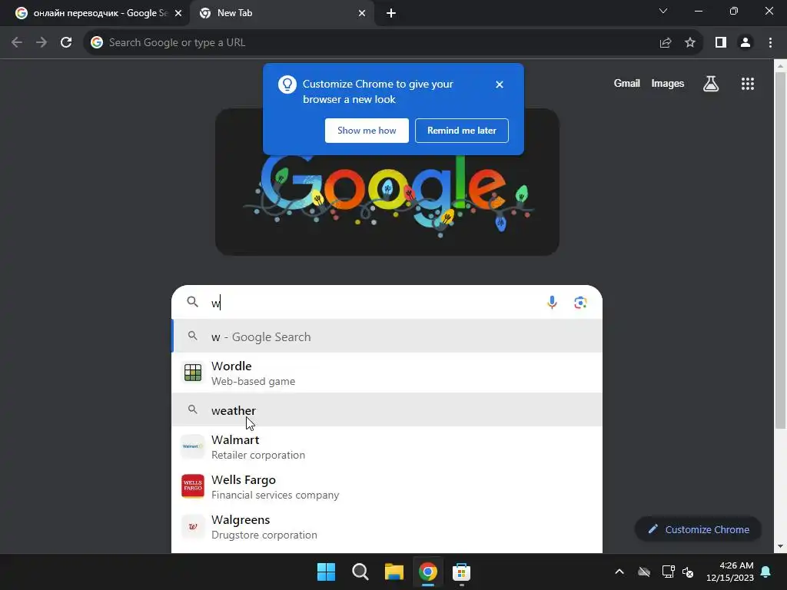The width and height of the screenshot is (787, 590).
Task: Click Remind me later button
Action: pyautogui.click(x=462, y=131)
